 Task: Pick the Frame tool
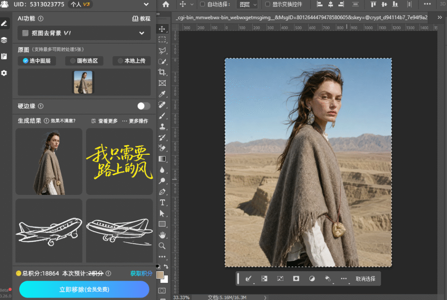point(162,83)
